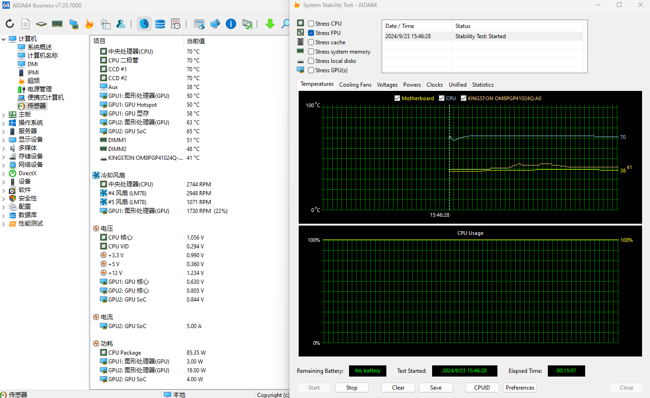650x398 pixels.
Task: Select 系统概述 in the sidebar tree
Action: (40, 48)
